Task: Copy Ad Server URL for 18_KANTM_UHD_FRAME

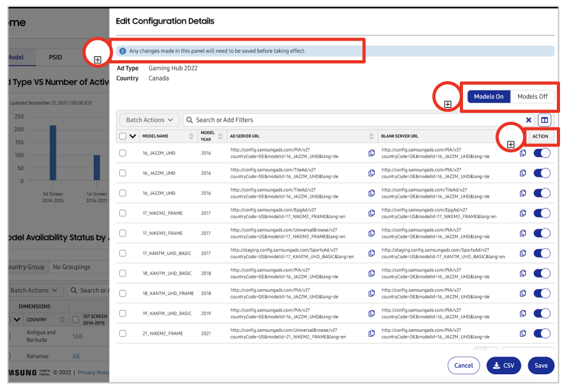Action: [x=372, y=293]
